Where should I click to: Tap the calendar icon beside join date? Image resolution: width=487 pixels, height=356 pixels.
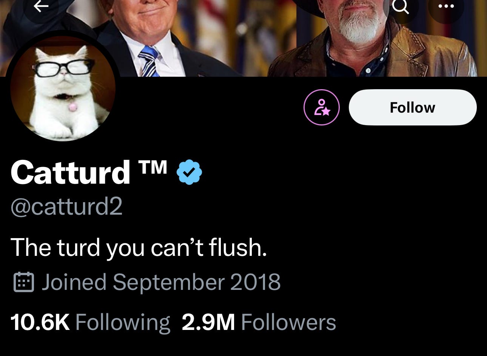(24, 282)
